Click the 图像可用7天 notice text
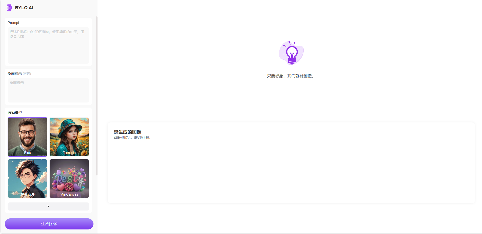This screenshot has width=482, height=234. 132,138
